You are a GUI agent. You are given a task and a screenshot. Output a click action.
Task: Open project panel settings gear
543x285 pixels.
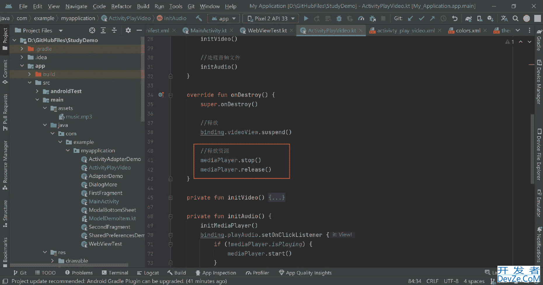[x=128, y=30]
